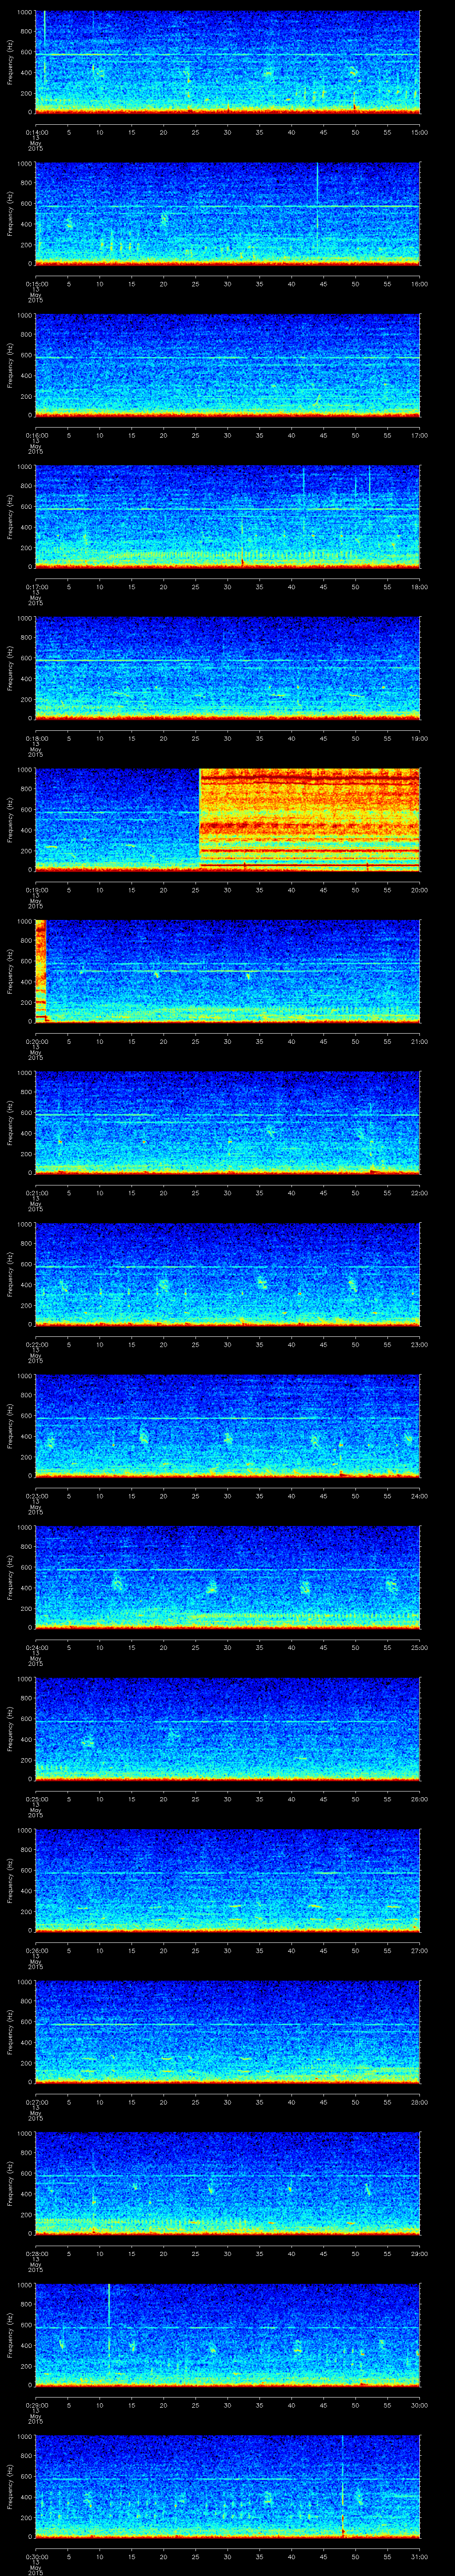Click the 0:20:00 start time label
The width and height of the screenshot is (455, 2576).
[36, 1041]
